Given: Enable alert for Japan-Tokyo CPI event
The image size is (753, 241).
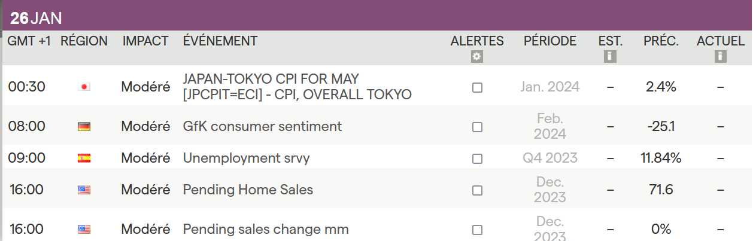Looking at the screenshot, I should tap(477, 87).
